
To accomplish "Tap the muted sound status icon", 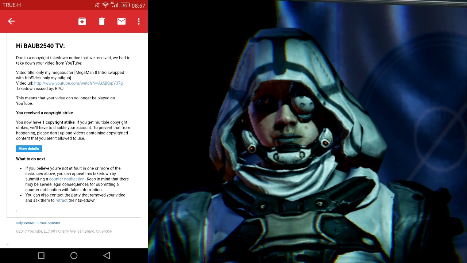I will [97, 5].
